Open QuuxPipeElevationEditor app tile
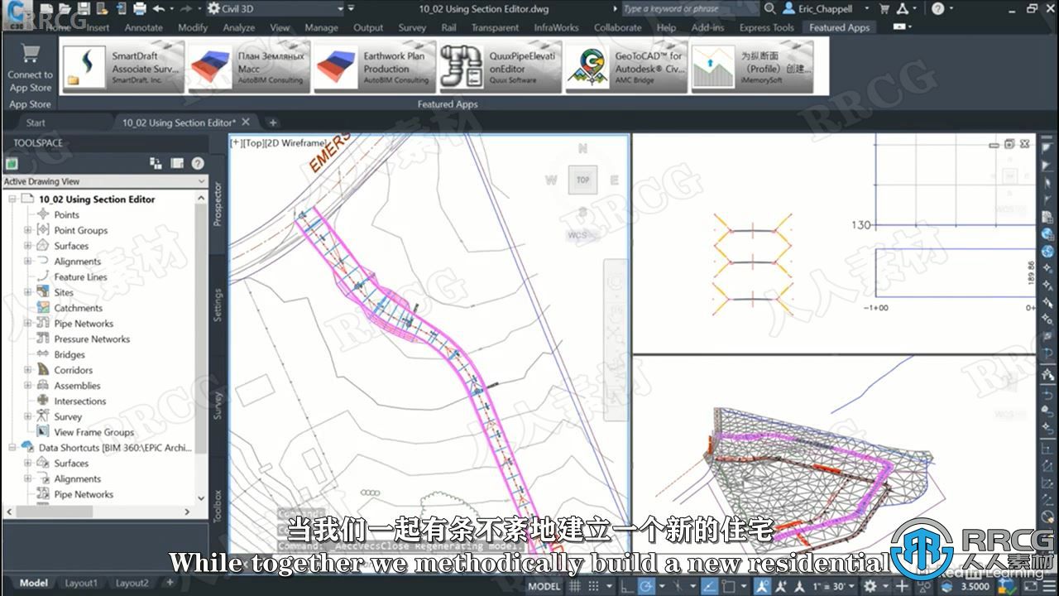The image size is (1059, 596). 500,67
